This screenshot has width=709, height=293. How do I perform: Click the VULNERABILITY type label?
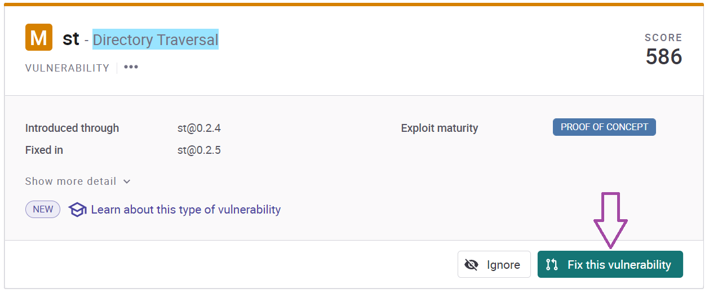tap(68, 68)
